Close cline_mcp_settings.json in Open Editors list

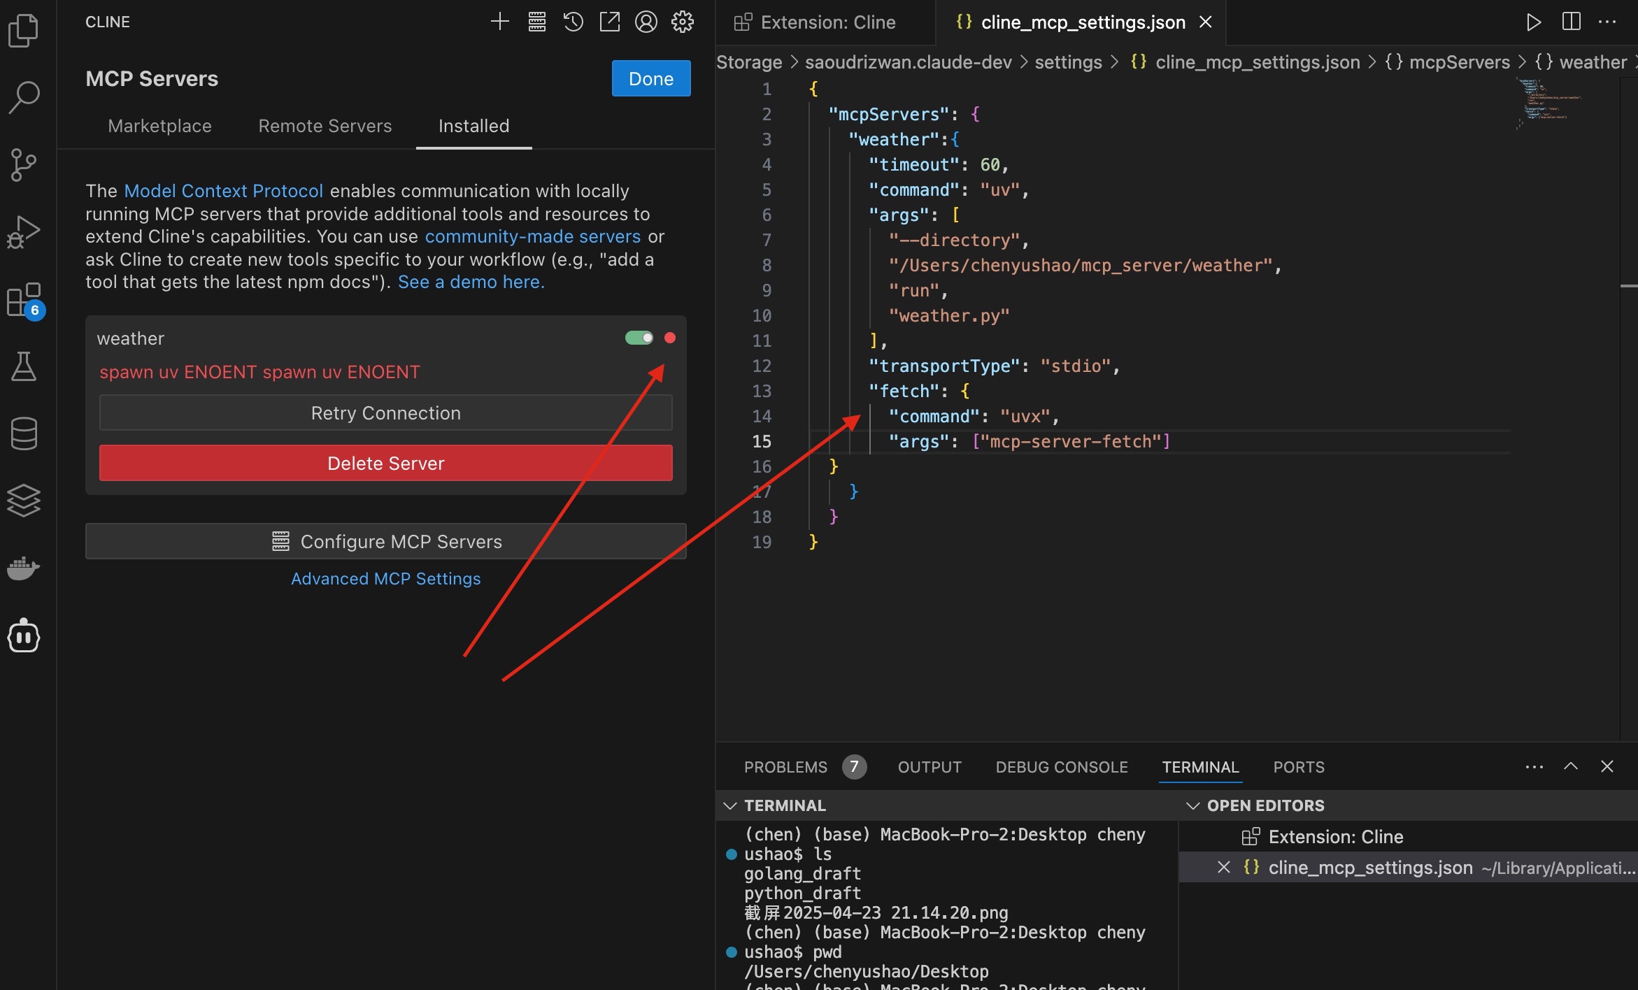point(1223,867)
